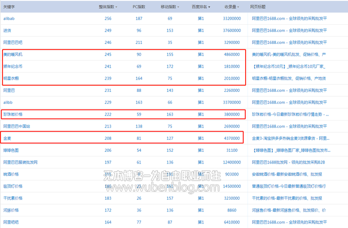
Task: Open the 阿里巴 keyword link
Action: (9, 91)
